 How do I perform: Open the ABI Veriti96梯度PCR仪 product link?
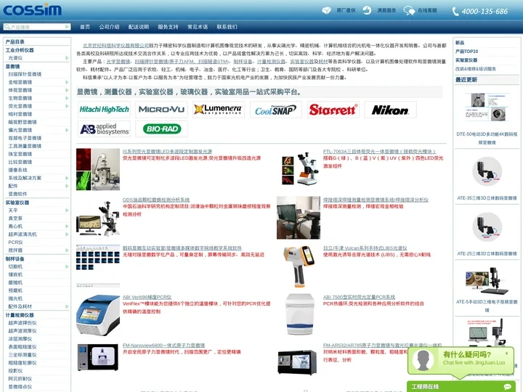(147, 297)
